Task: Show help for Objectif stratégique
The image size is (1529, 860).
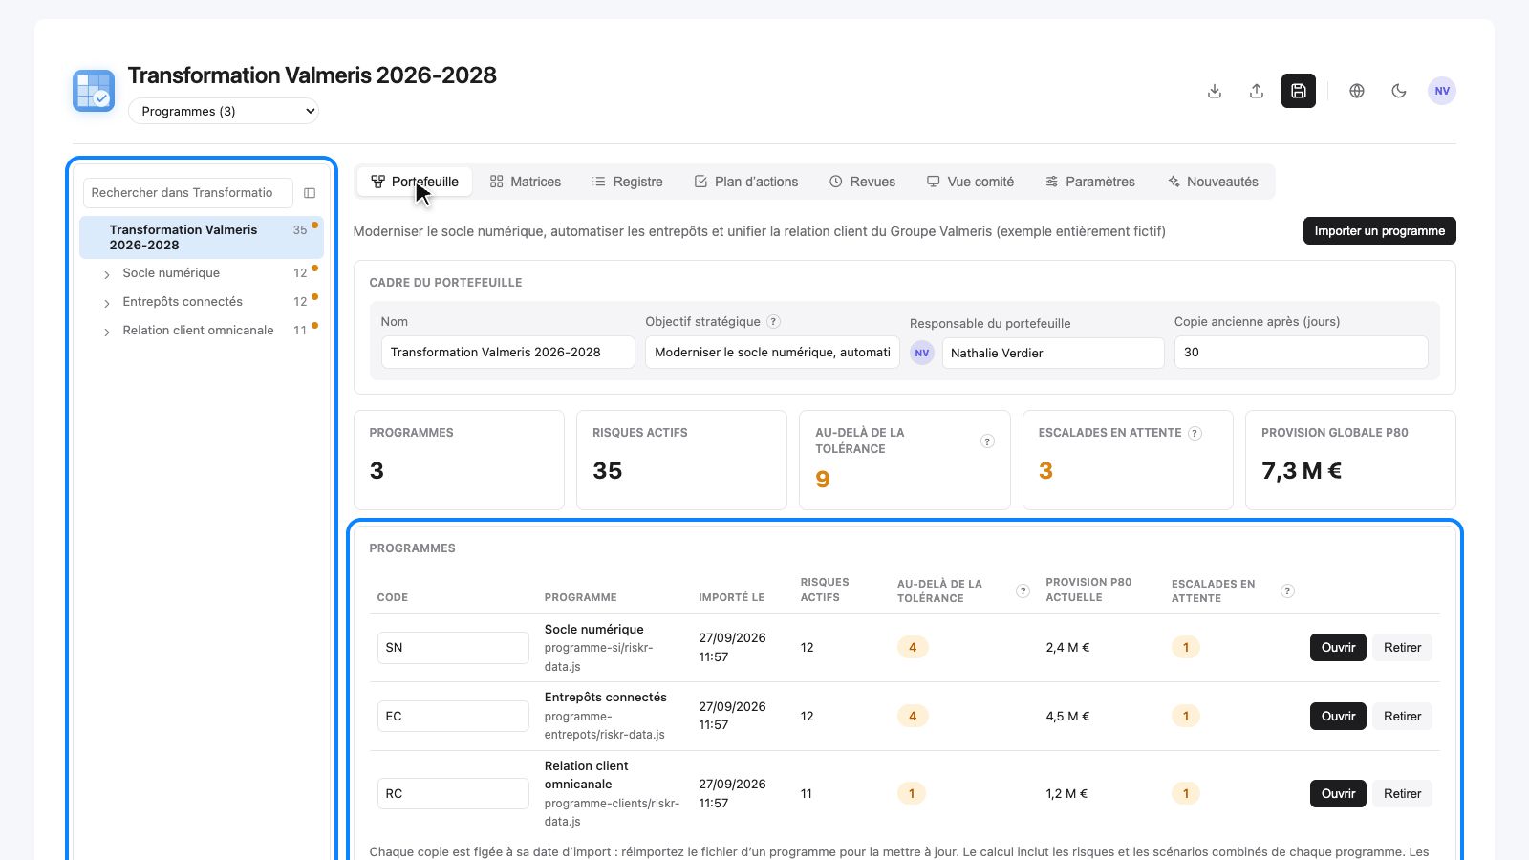Action: tap(774, 322)
